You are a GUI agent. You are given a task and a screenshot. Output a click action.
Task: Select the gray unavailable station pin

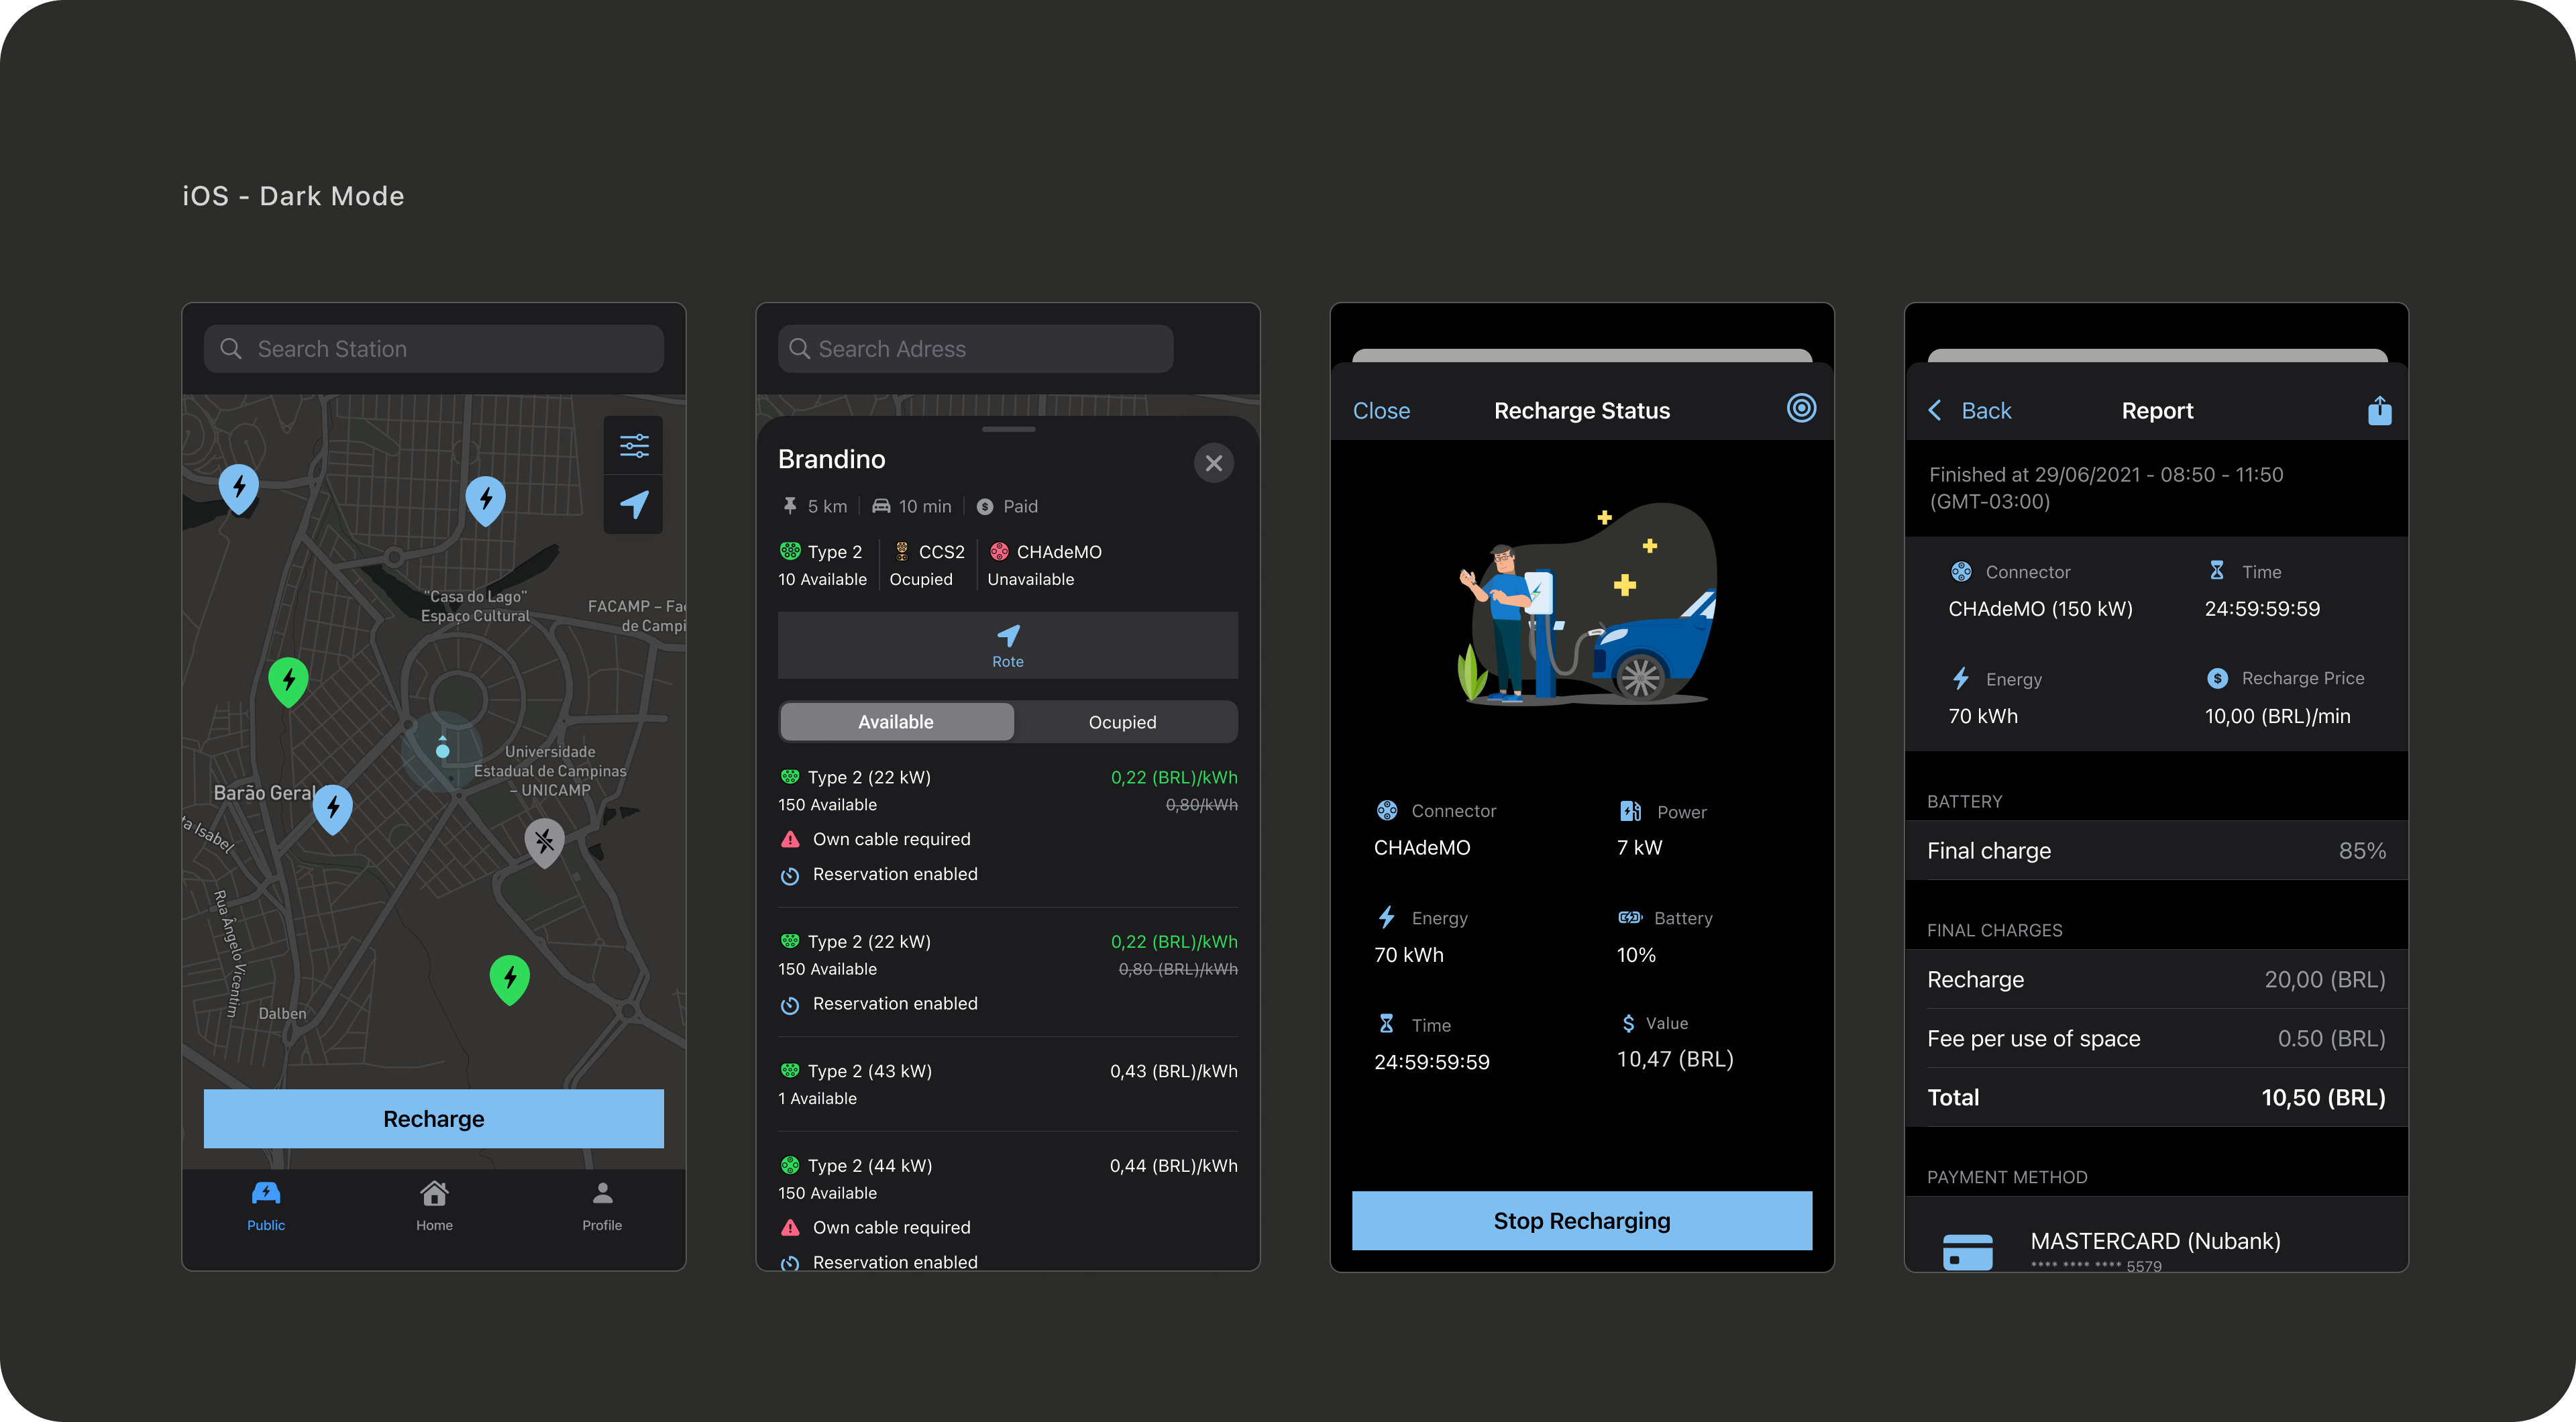tap(544, 841)
